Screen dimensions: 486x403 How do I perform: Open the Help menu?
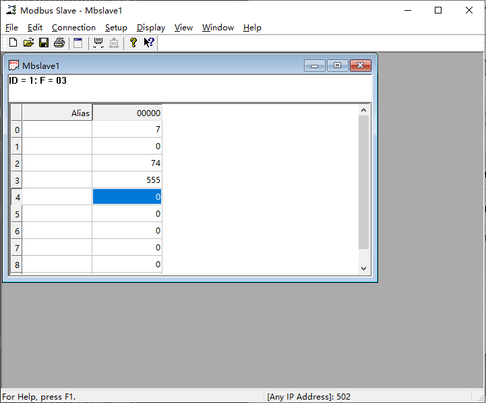252,28
